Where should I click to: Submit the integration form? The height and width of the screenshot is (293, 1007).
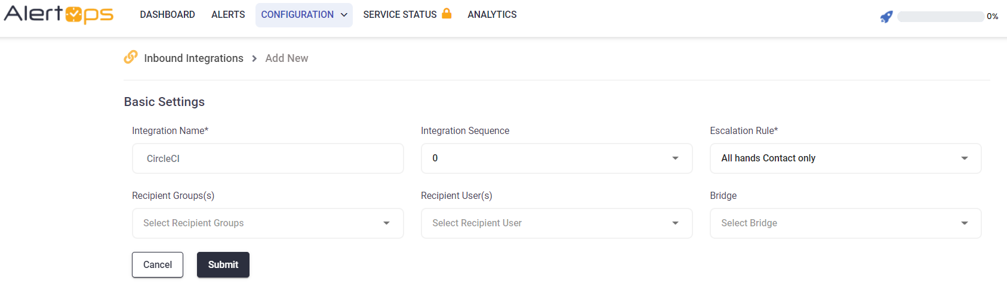[223, 264]
